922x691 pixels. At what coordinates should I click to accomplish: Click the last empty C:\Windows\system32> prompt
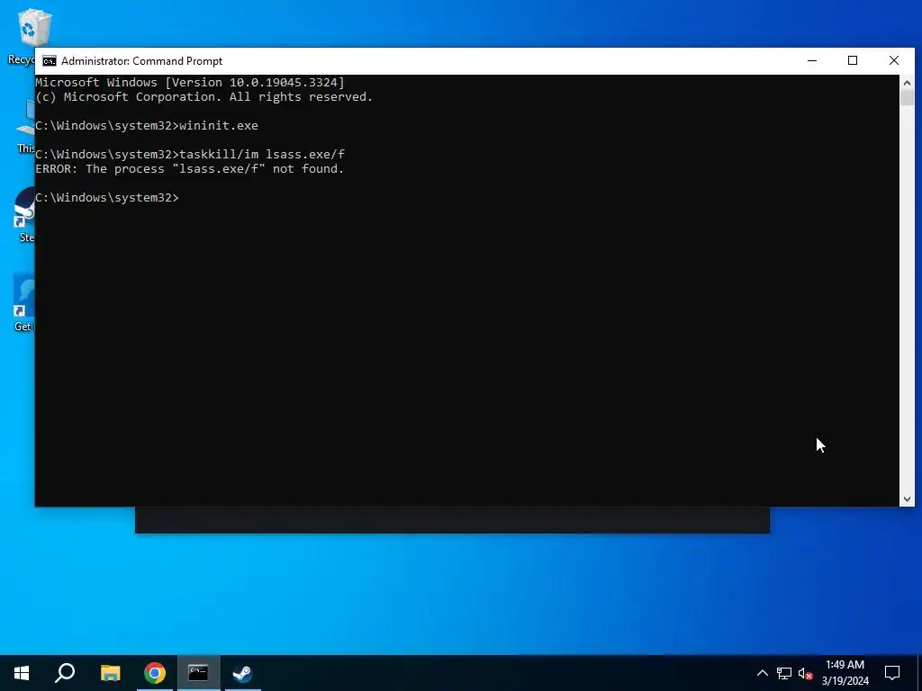click(x=107, y=198)
